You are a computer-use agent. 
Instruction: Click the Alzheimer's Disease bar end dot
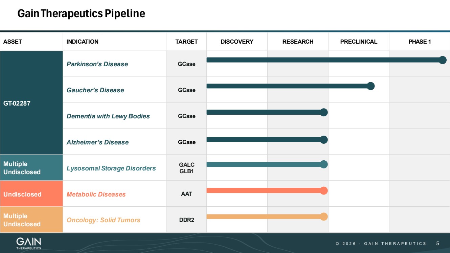(324, 139)
